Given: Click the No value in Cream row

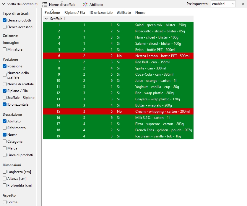Looking at the screenshot, I should (x=119, y=112).
